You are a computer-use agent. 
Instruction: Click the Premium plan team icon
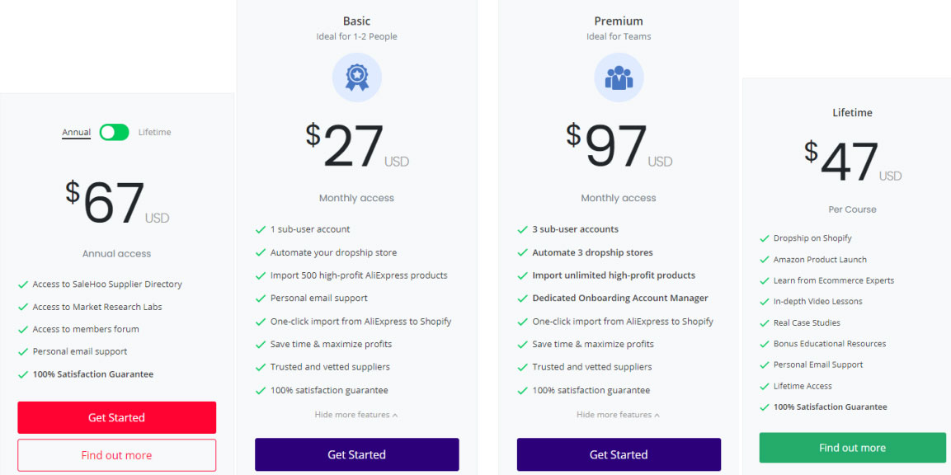619,78
